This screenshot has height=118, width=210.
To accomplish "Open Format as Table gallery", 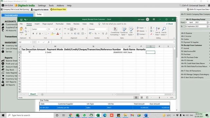I will click(124, 31).
